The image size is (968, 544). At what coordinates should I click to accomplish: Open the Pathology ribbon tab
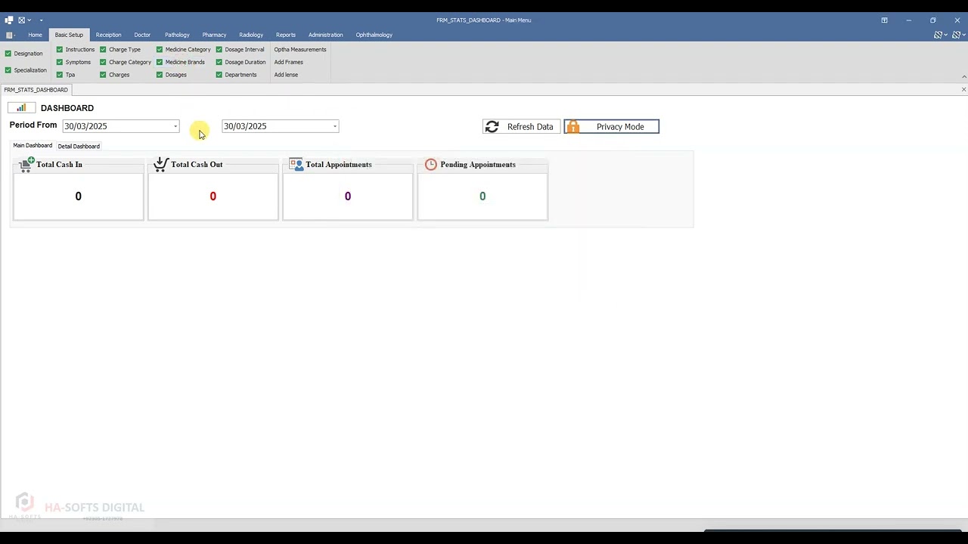pos(177,35)
